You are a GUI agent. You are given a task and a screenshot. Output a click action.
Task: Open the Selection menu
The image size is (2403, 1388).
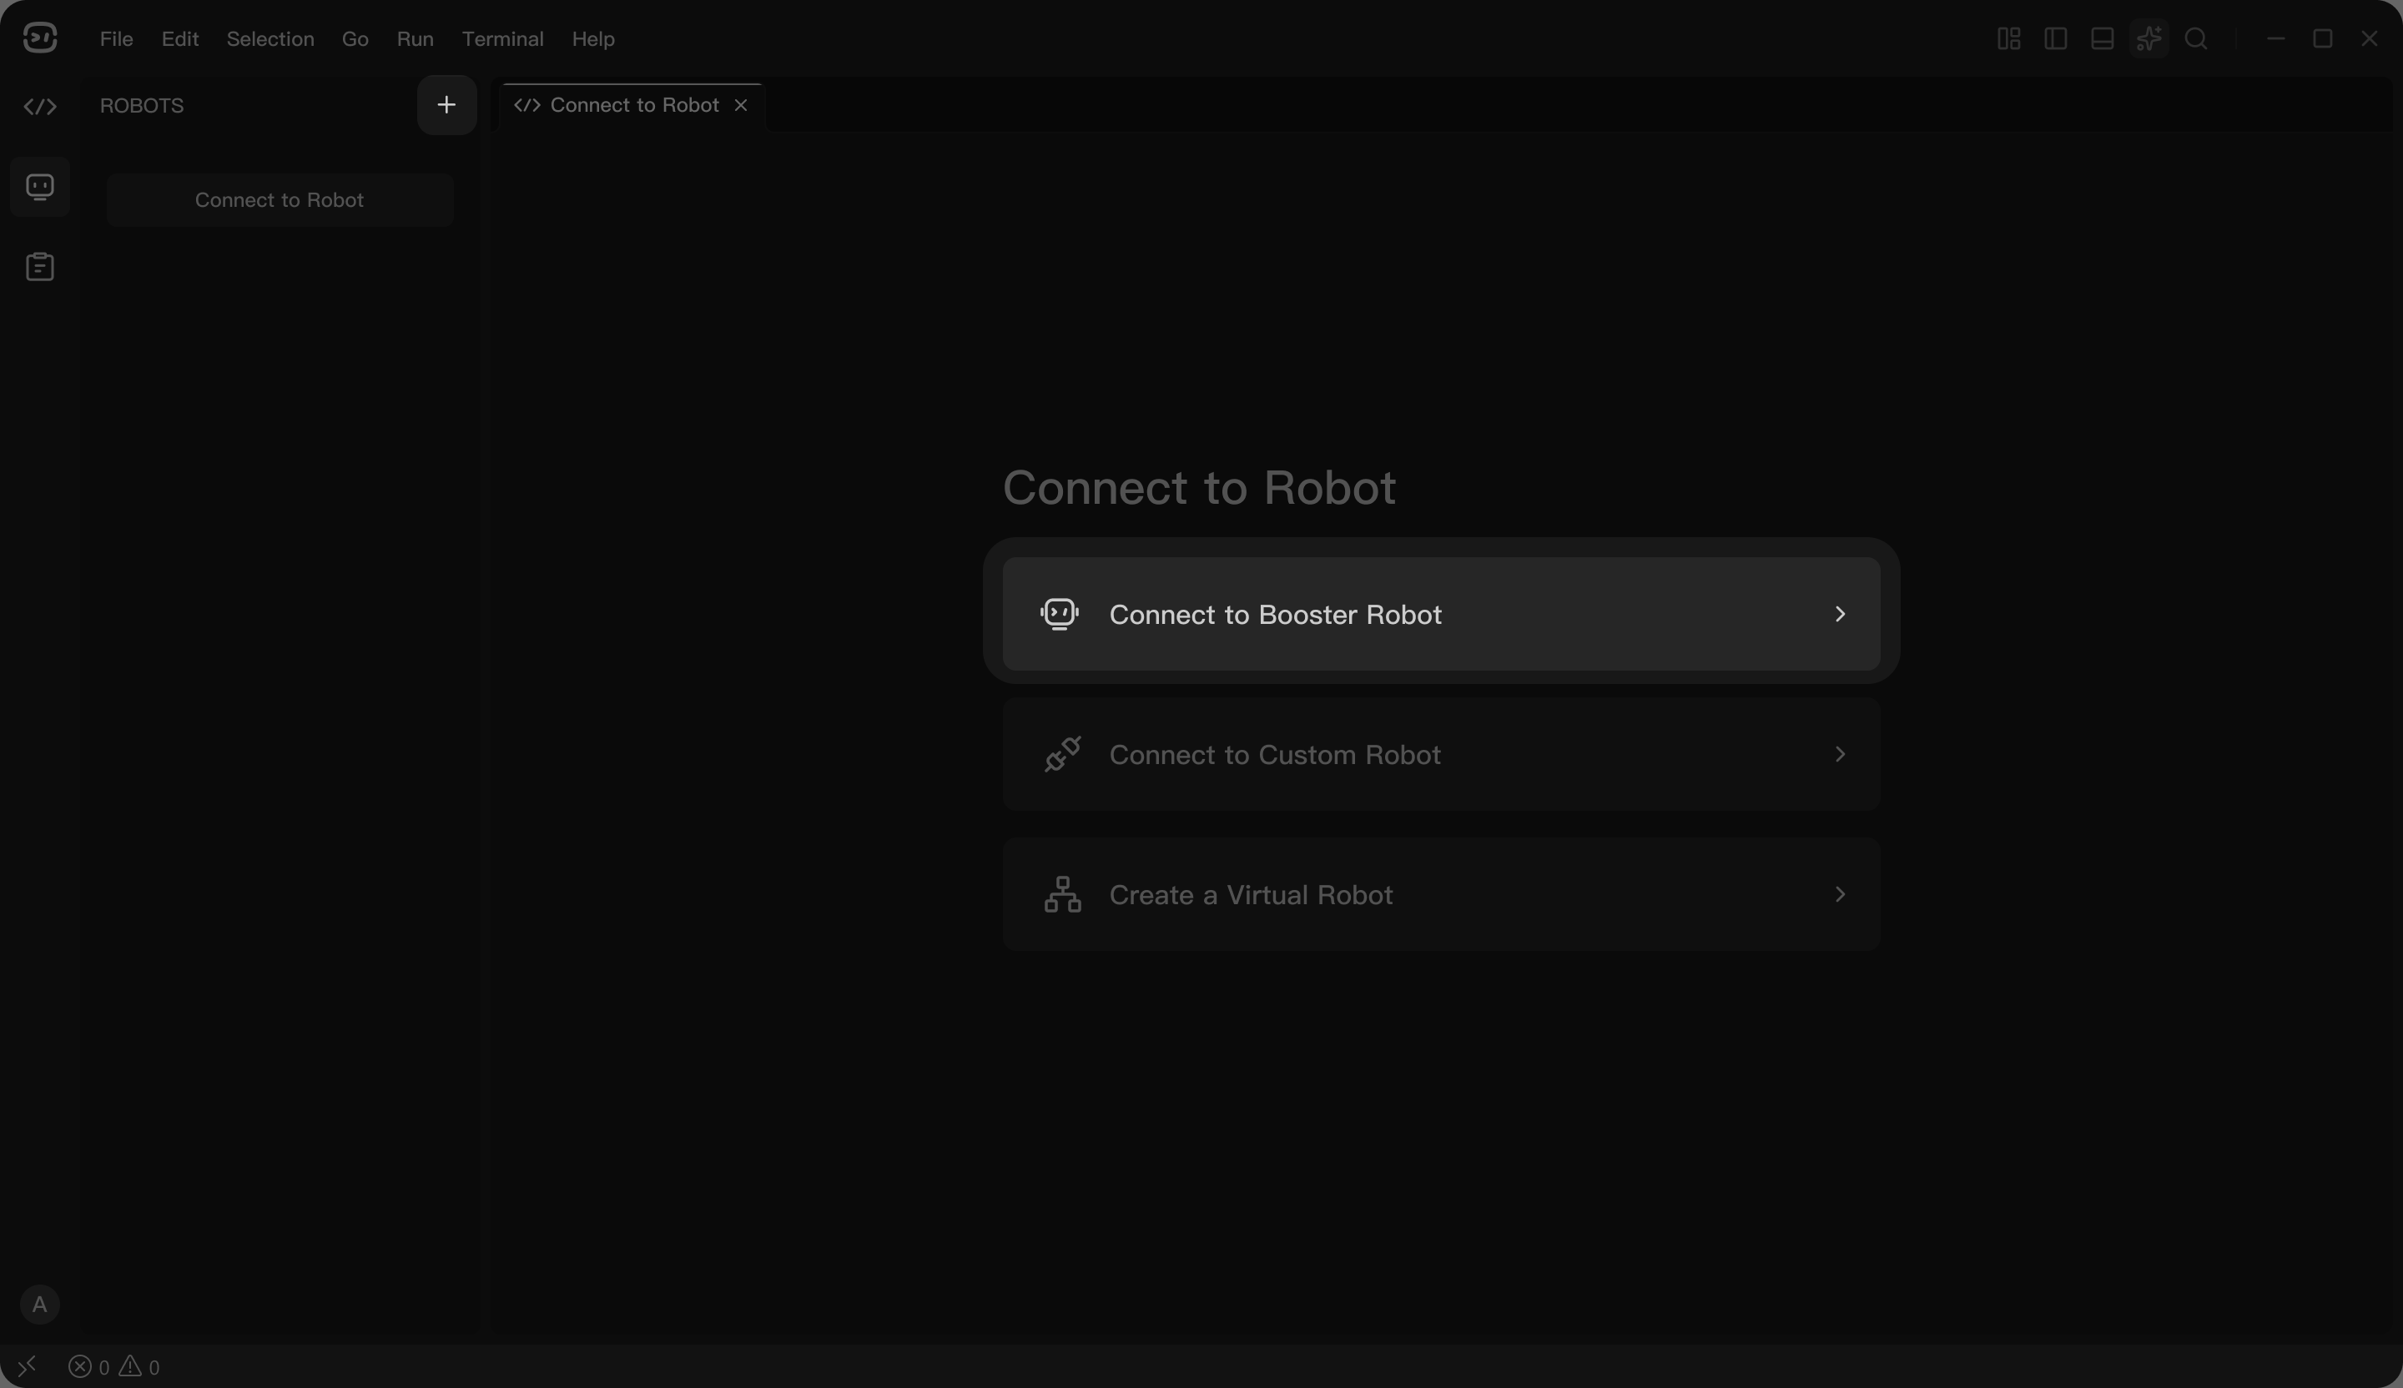pos(270,39)
